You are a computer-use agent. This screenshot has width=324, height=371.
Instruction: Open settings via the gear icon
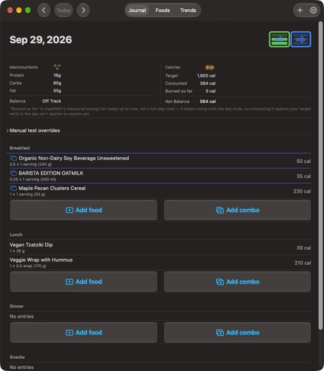pyautogui.click(x=314, y=10)
